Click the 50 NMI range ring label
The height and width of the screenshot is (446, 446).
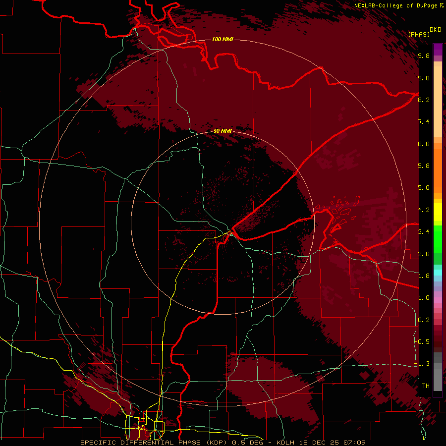click(223, 131)
